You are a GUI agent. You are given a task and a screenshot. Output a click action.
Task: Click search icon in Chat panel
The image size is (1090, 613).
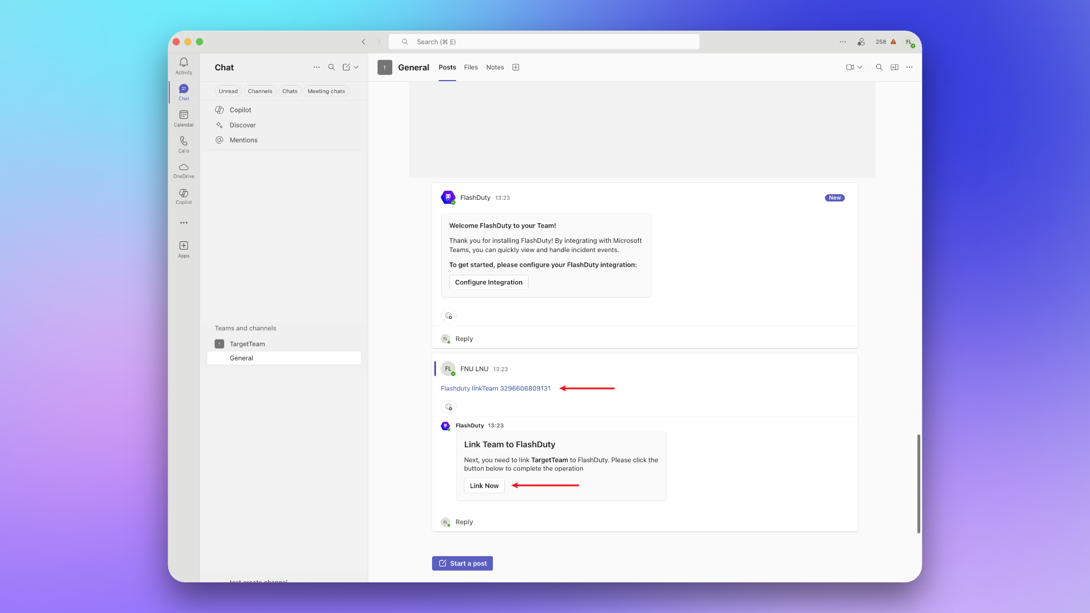coord(332,68)
